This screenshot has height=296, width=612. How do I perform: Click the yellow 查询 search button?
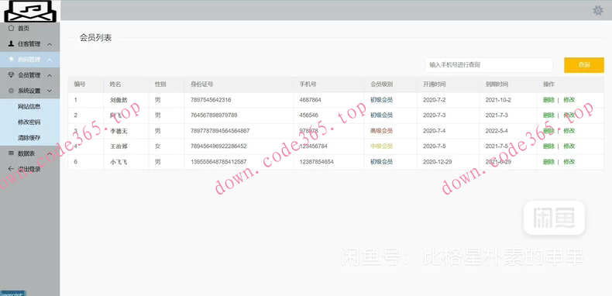pyautogui.click(x=584, y=65)
